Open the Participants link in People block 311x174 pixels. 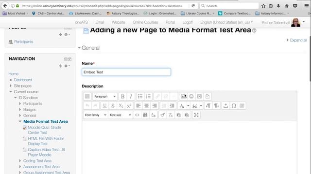pyautogui.click(x=24, y=42)
